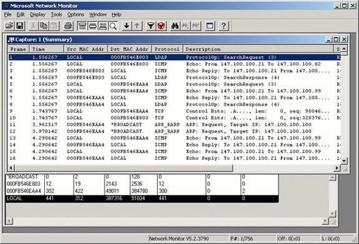Click the Description column header
359x244 pixels.
tap(258, 49)
